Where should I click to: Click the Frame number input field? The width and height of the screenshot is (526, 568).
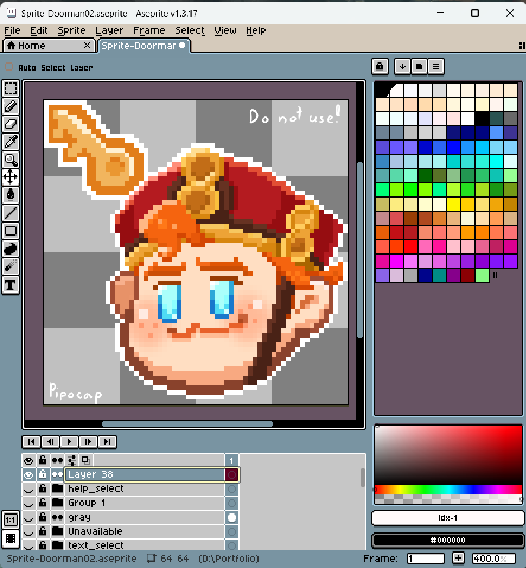pyautogui.click(x=425, y=559)
